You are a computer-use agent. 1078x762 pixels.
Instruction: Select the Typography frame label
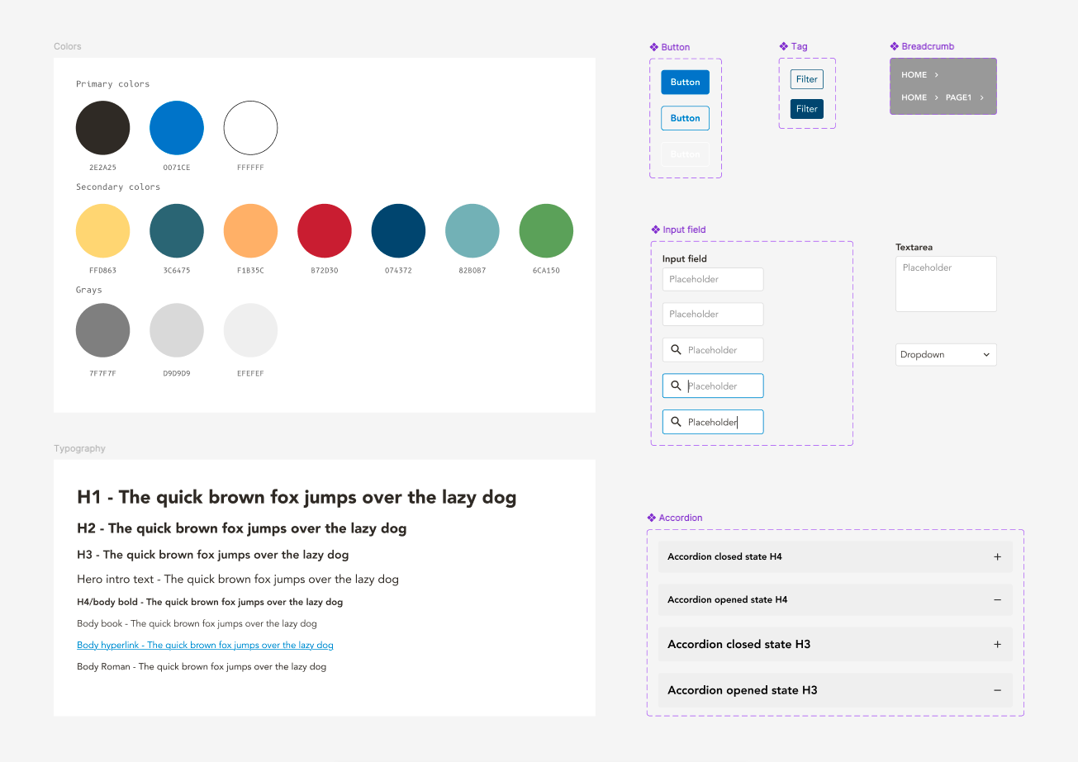pos(79,448)
